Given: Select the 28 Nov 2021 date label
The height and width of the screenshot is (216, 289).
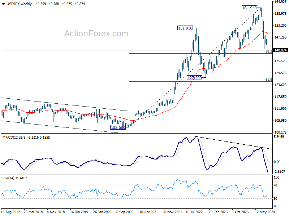Looking at the screenshot, I should (172, 212).
